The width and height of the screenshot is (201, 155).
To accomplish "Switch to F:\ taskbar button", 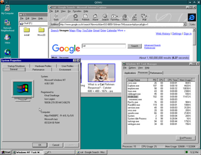I will (59, 152).
